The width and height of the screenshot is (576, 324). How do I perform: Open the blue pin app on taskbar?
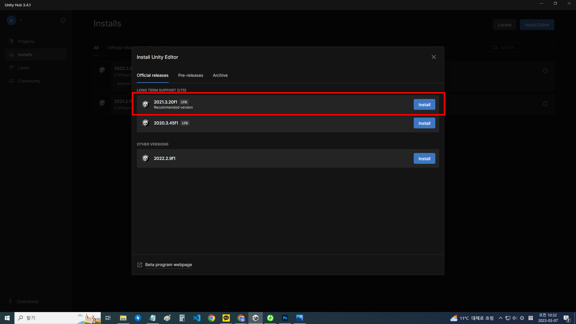[138, 318]
